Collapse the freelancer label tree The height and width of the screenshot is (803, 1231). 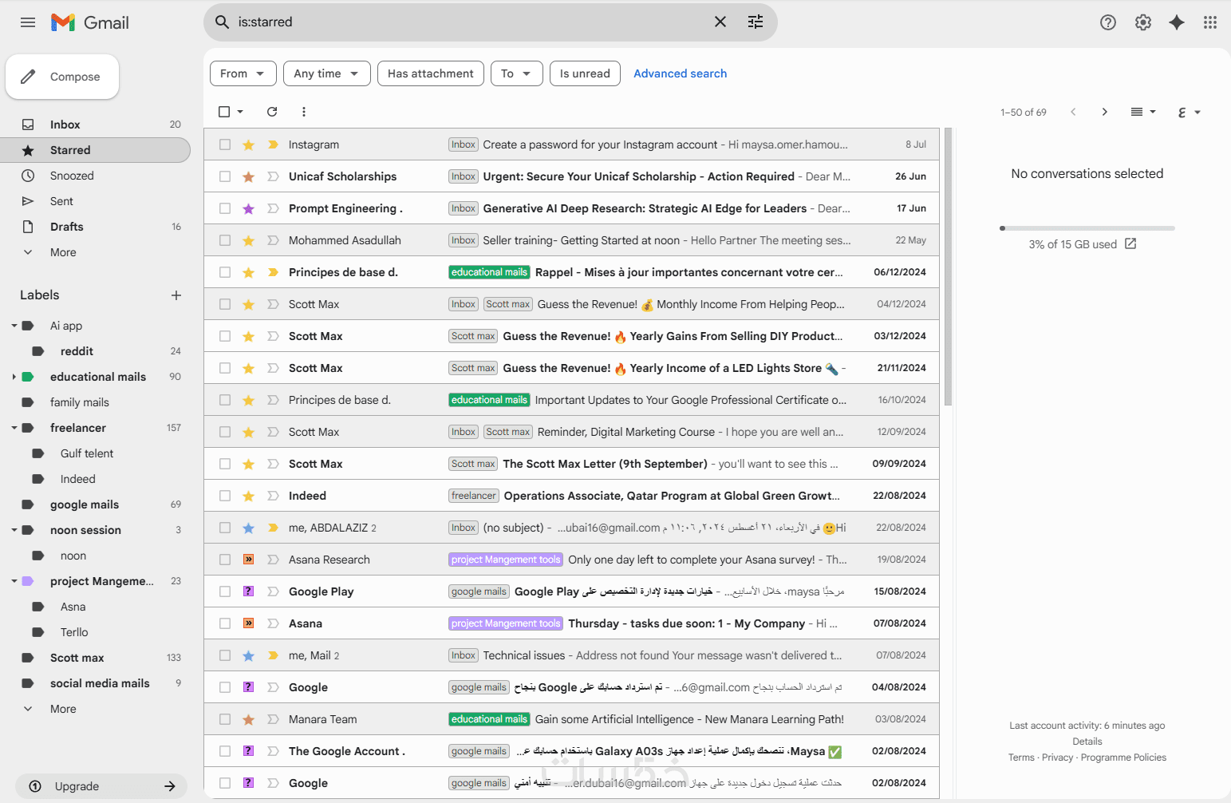pos(14,428)
